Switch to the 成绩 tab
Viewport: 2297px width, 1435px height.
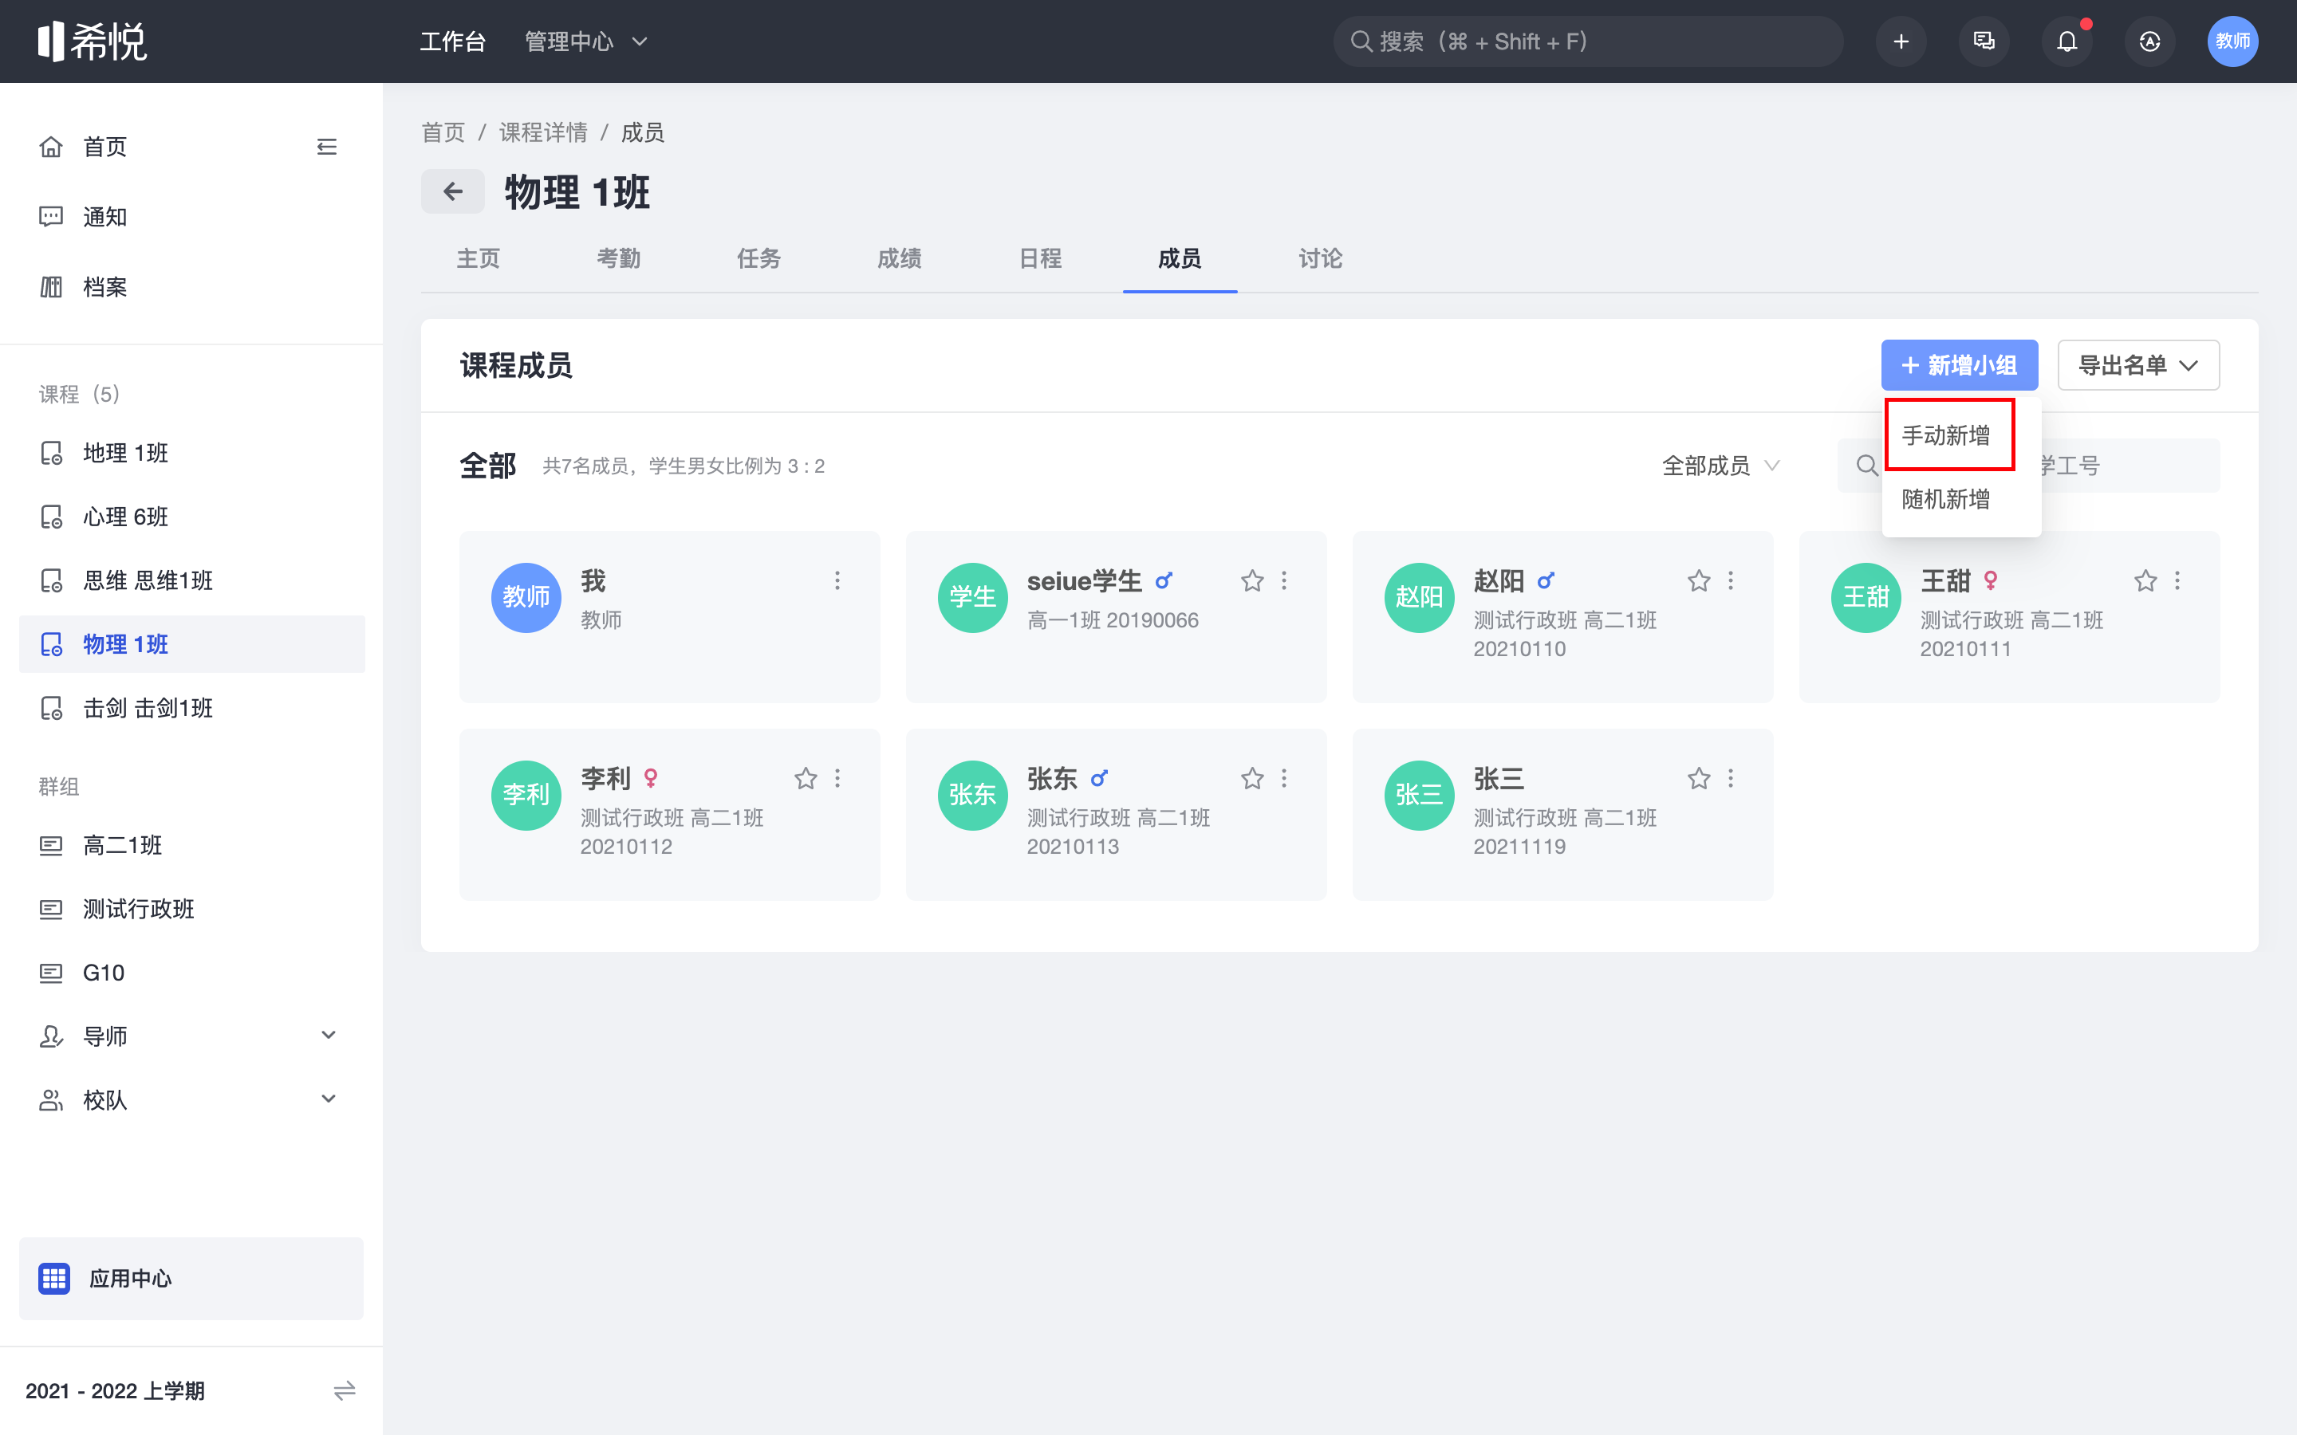tap(899, 258)
